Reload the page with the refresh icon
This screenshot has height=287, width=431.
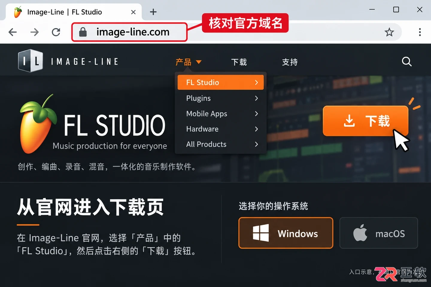[x=56, y=32]
